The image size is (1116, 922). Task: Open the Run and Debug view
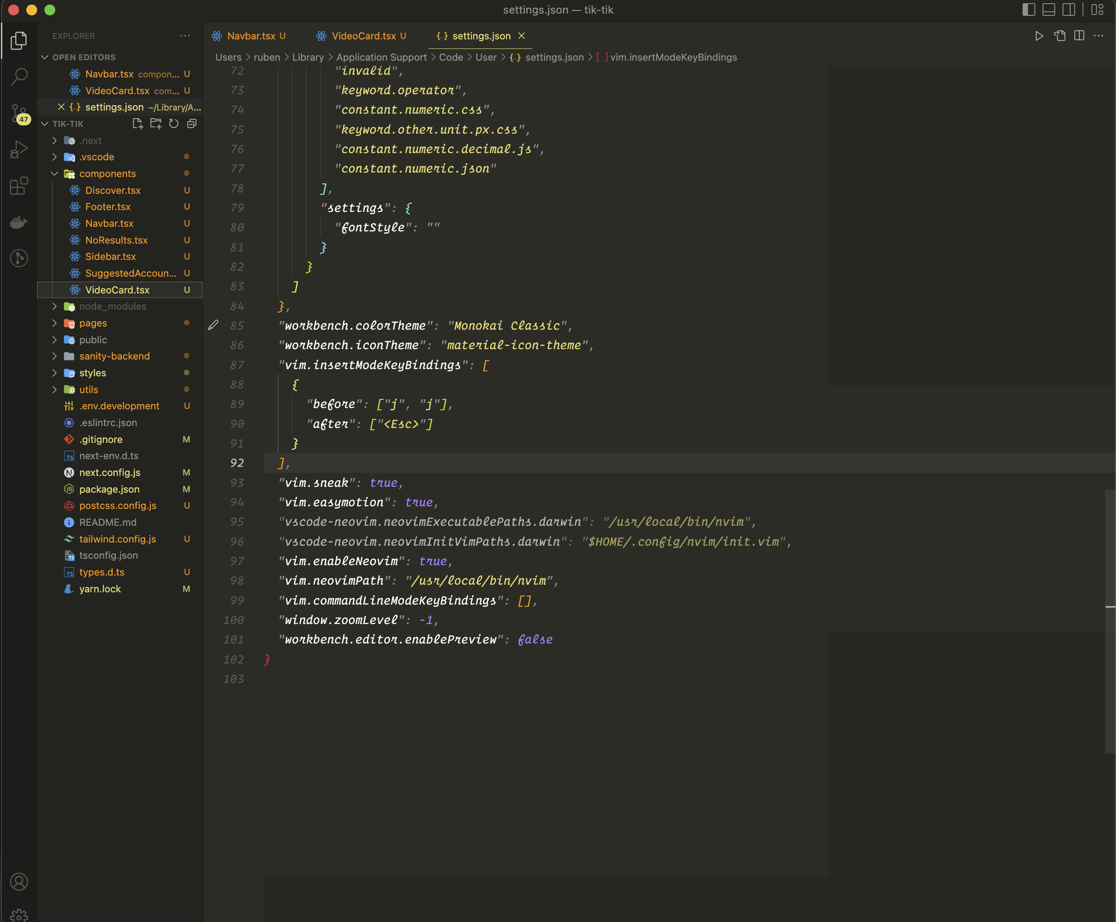click(x=19, y=149)
